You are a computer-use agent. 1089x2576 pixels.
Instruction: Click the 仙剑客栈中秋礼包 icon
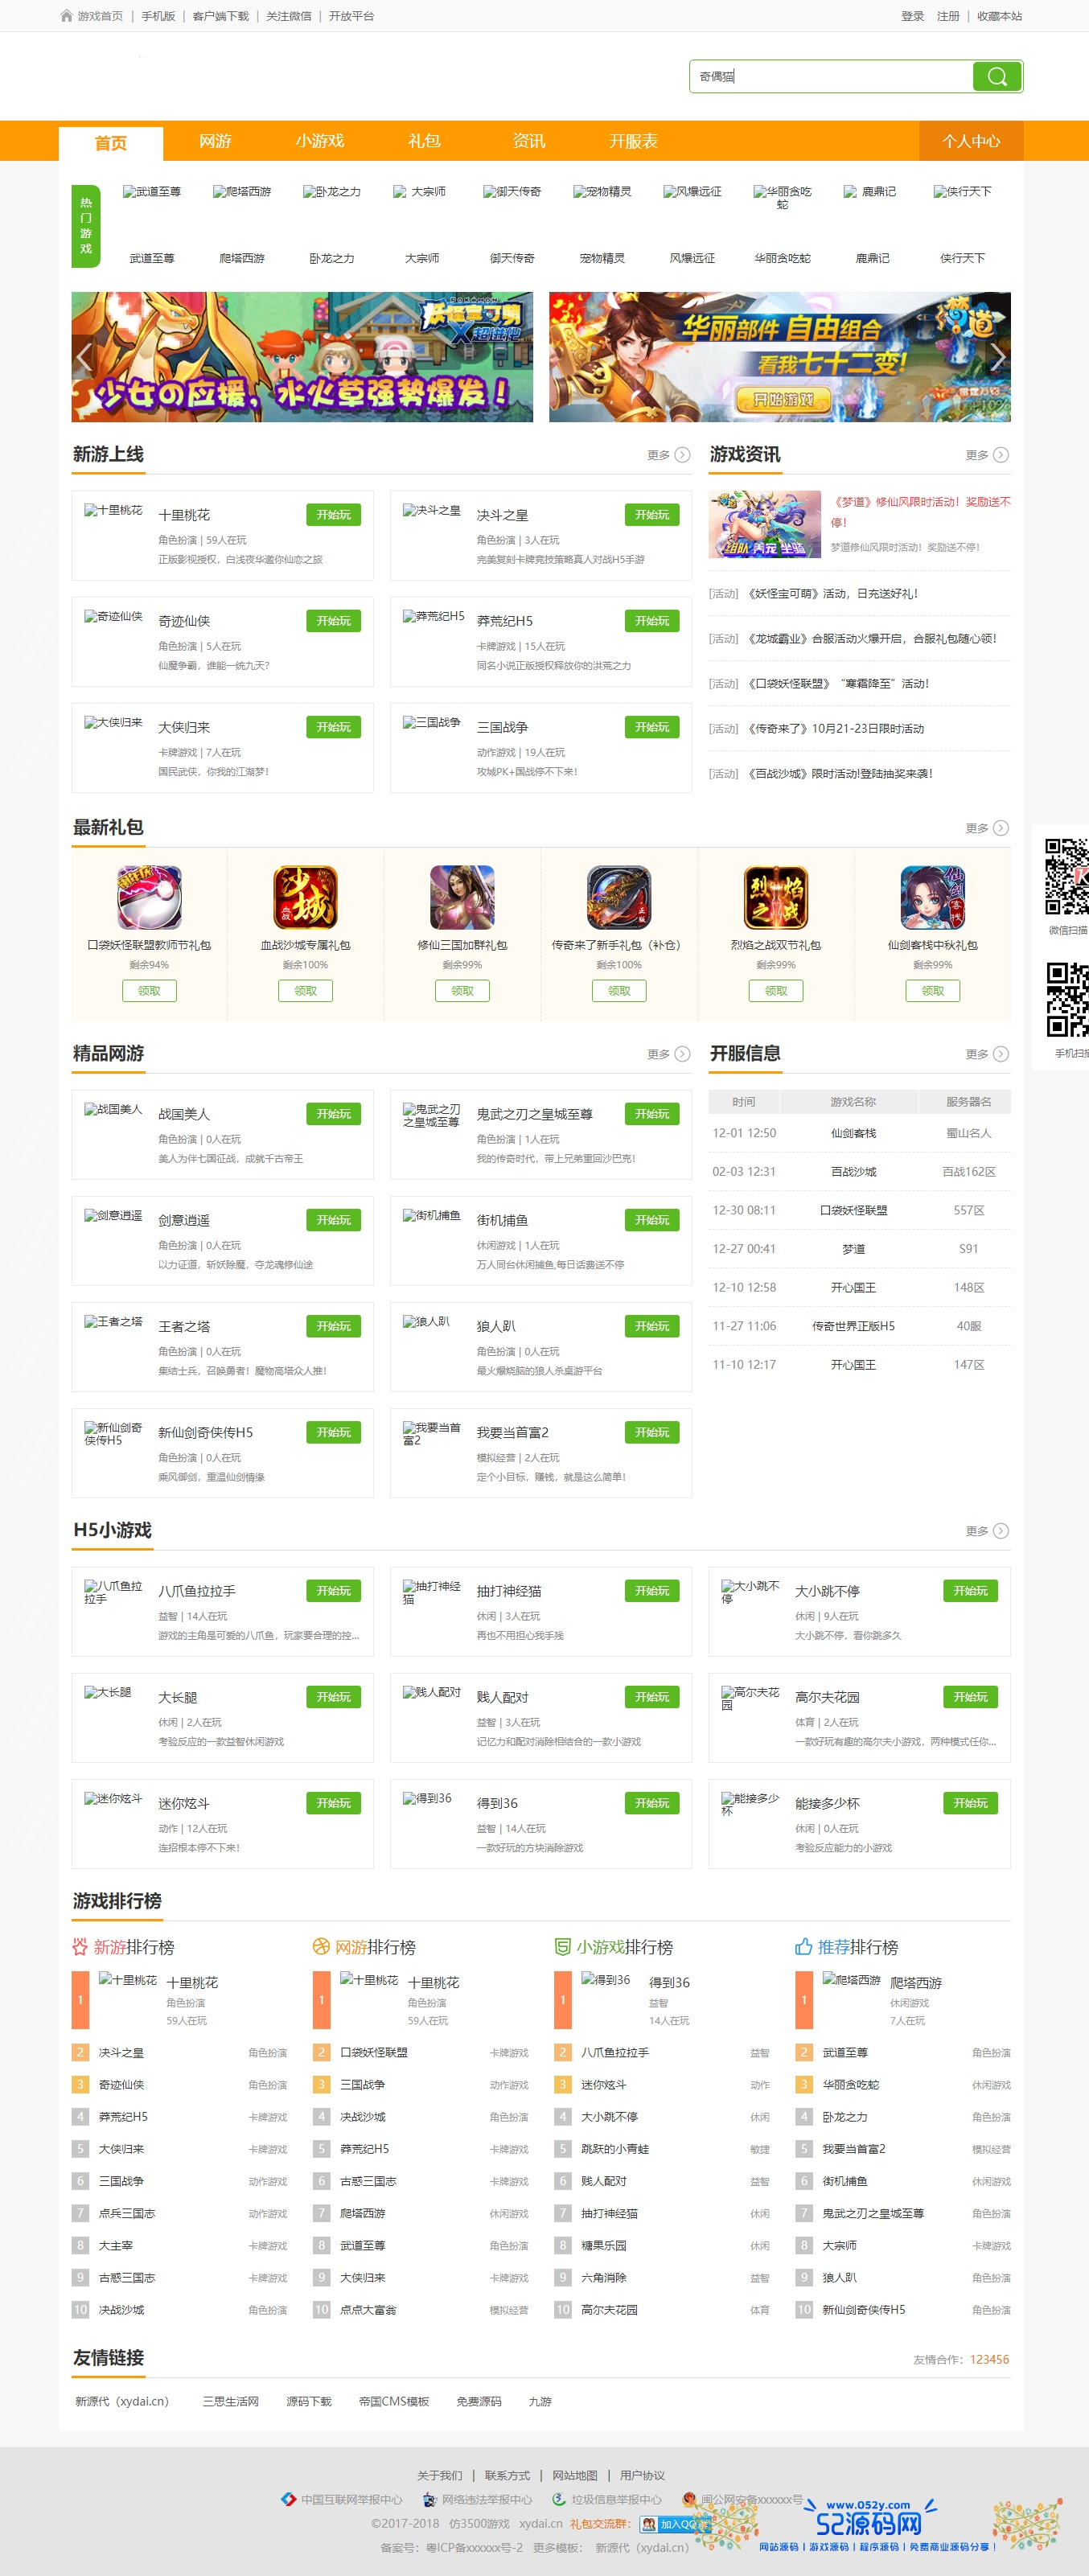click(932, 897)
